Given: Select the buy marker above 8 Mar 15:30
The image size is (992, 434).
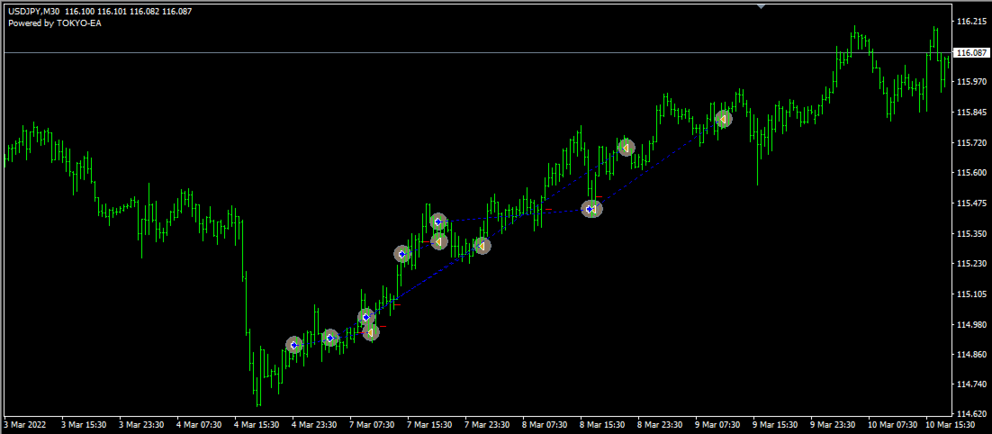Looking at the screenshot, I should pos(591,209).
